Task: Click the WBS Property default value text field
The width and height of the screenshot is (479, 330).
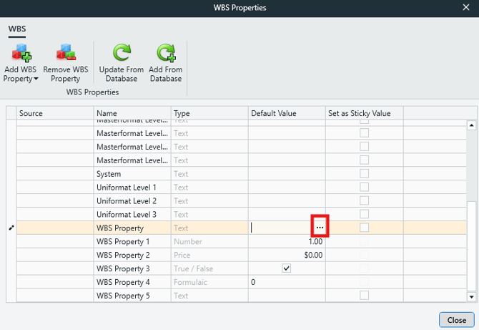Action: [279, 228]
